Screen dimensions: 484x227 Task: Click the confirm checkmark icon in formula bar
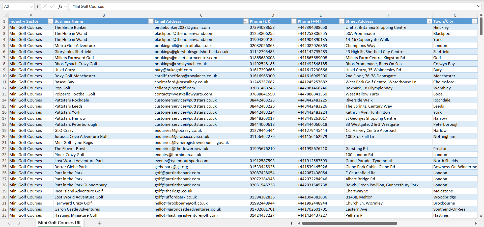click(52, 6)
